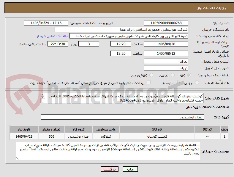Click the چاپ print button
The width and height of the screenshot is (234, 177).
(x=130, y=169)
